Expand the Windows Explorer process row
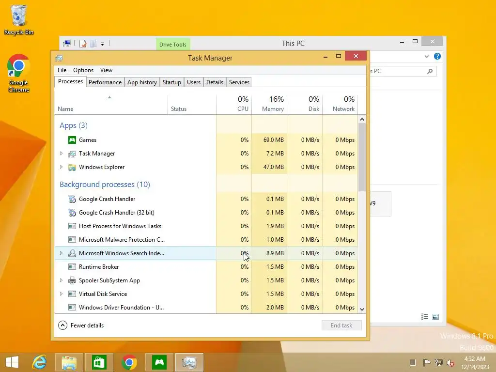 point(62,167)
